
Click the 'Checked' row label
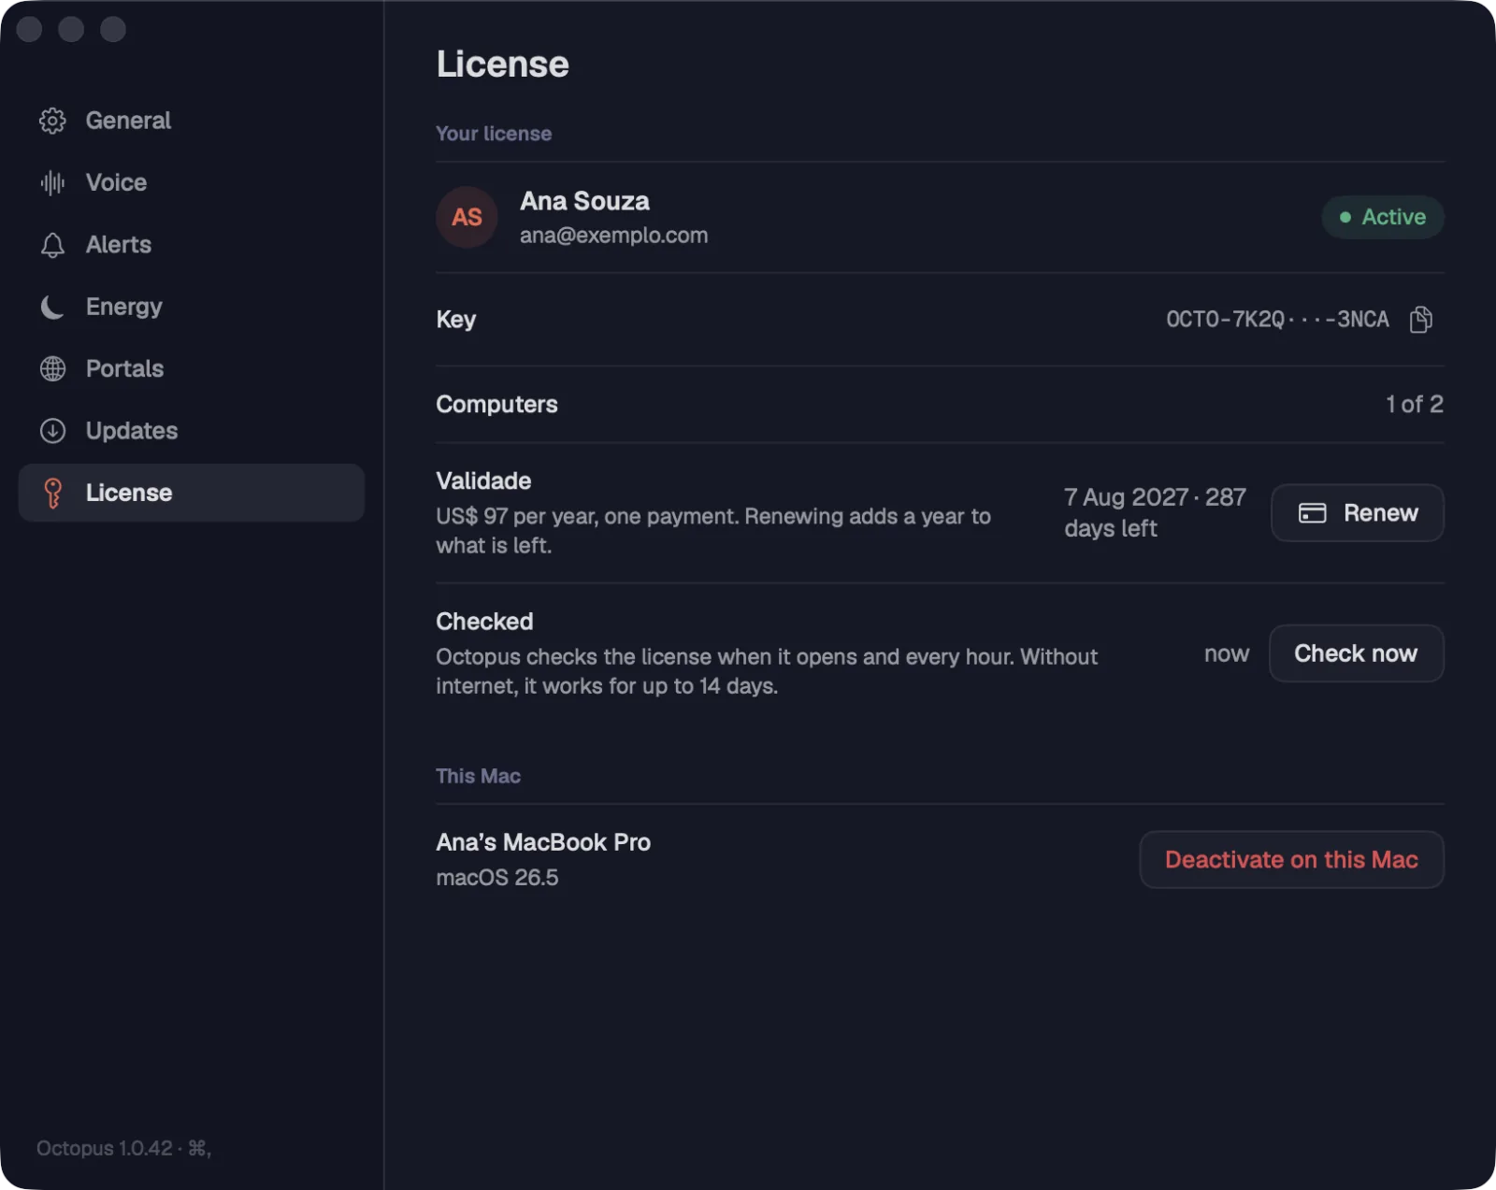(x=484, y=622)
